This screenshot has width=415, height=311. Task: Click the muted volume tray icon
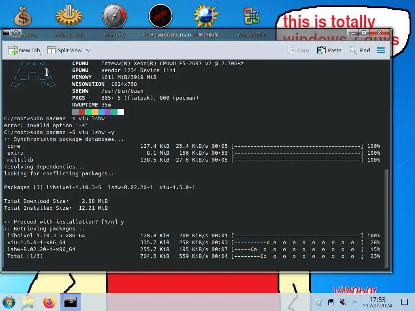click(x=343, y=302)
